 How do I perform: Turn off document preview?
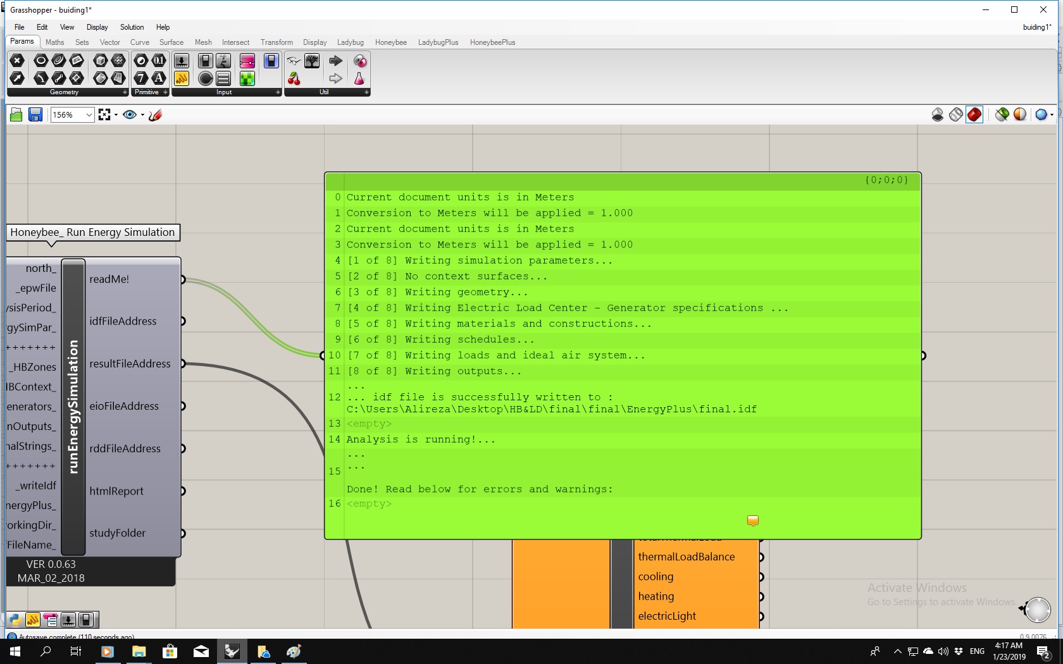coord(938,114)
